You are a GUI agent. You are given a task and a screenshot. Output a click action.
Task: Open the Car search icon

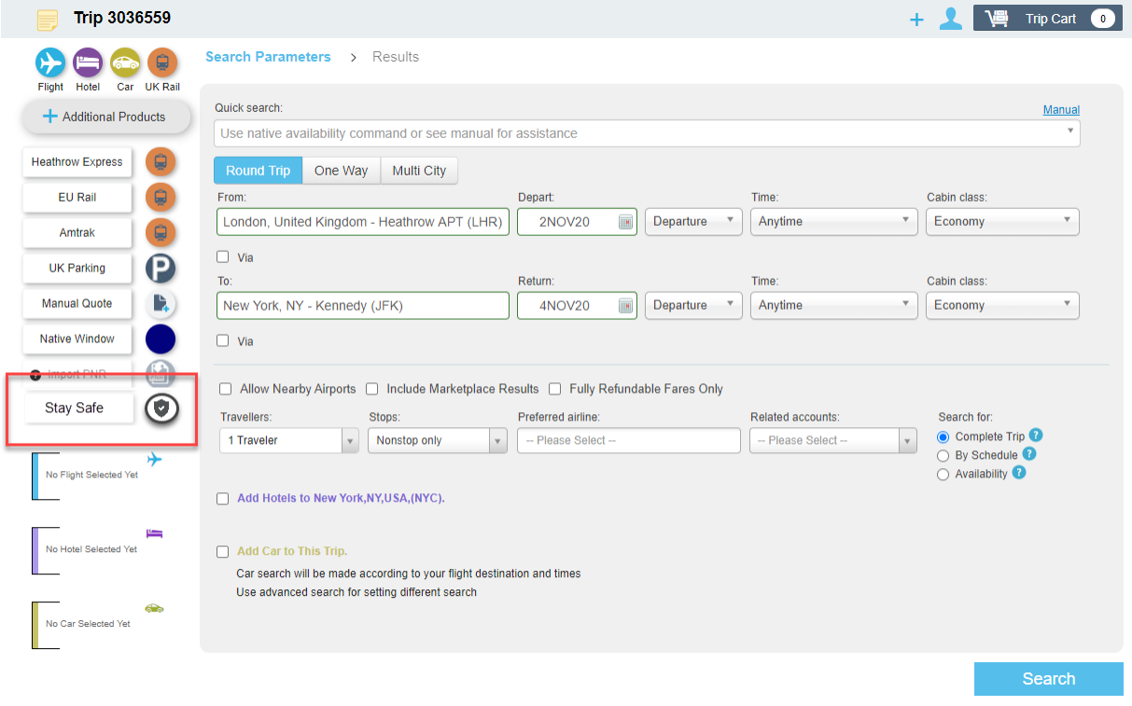tap(125, 62)
